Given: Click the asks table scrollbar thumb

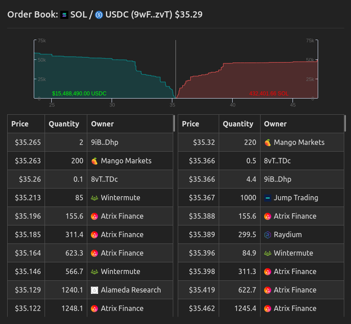Looking at the screenshot, I should pos(345,123).
